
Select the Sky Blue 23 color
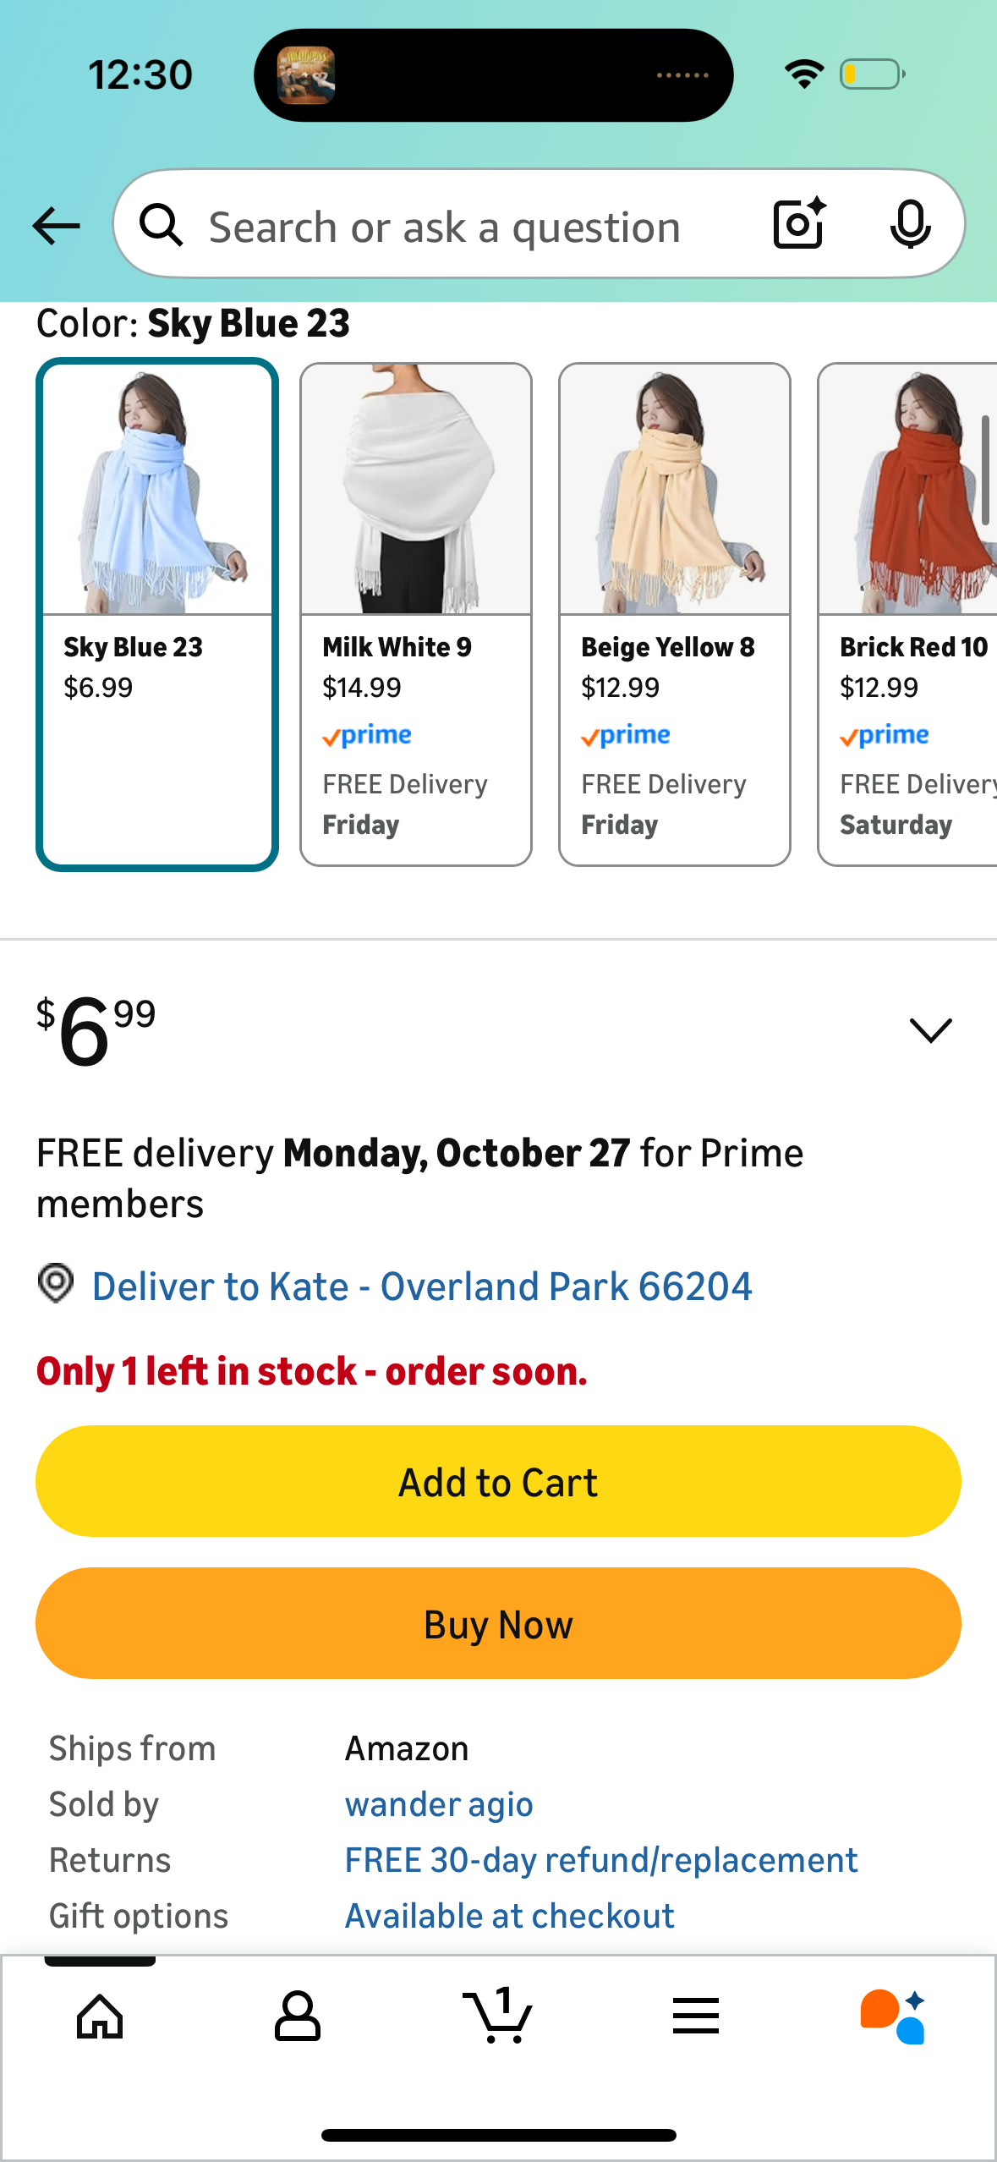[157, 614]
